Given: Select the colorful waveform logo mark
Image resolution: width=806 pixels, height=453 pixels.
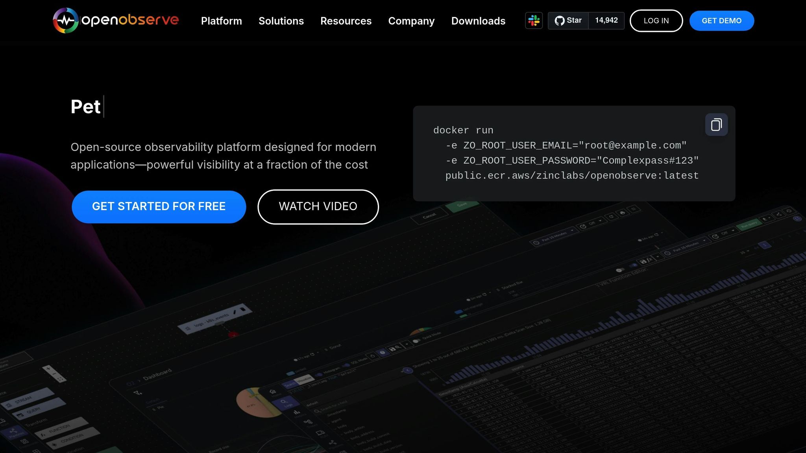Looking at the screenshot, I should pyautogui.click(x=66, y=20).
